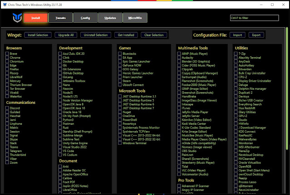Click the Install Selection button

click(38, 35)
